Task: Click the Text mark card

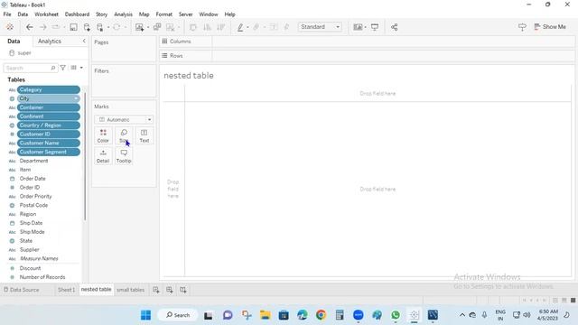Action: pyautogui.click(x=144, y=135)
